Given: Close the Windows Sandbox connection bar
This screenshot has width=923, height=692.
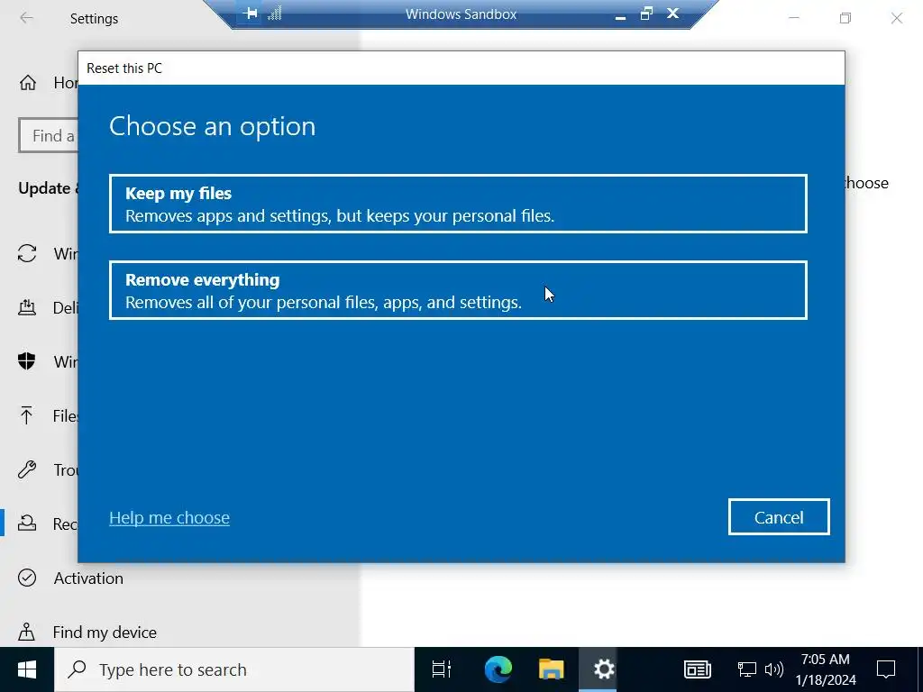Looking at the screenshot, I should click(x=672, y=13).
